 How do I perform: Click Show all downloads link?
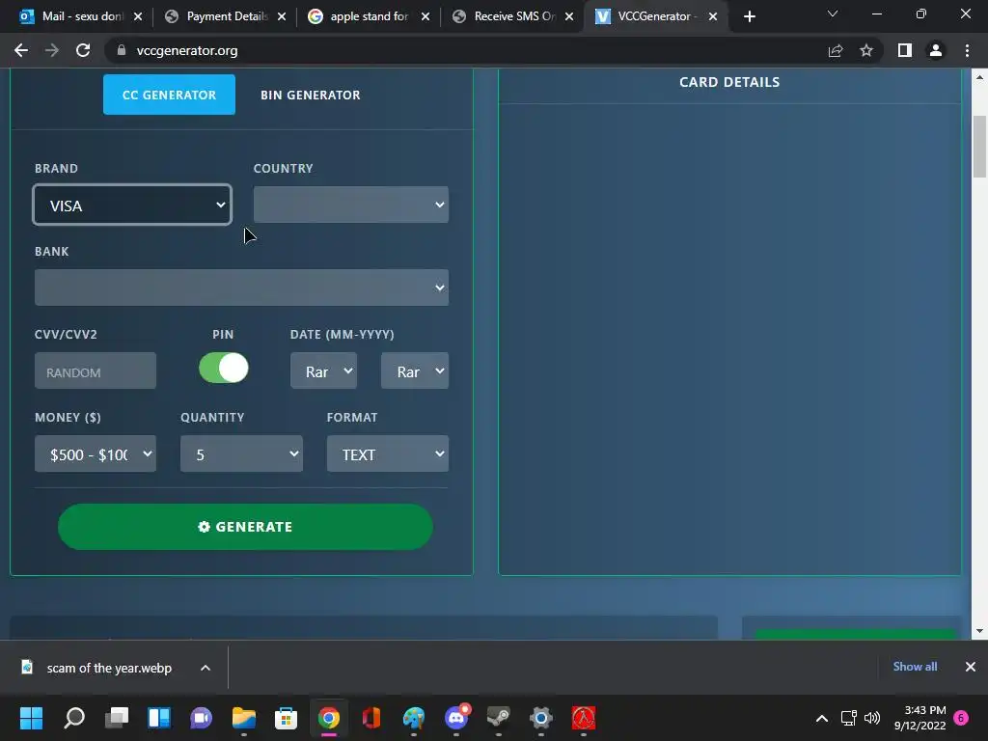915,667
